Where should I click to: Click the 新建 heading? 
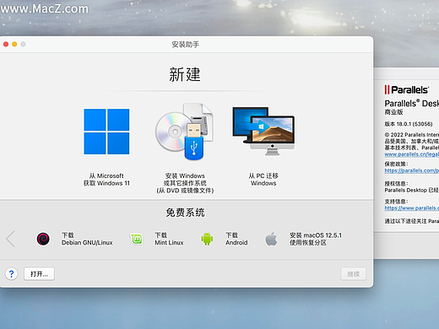pyautogui.click(x=185, y=74)
